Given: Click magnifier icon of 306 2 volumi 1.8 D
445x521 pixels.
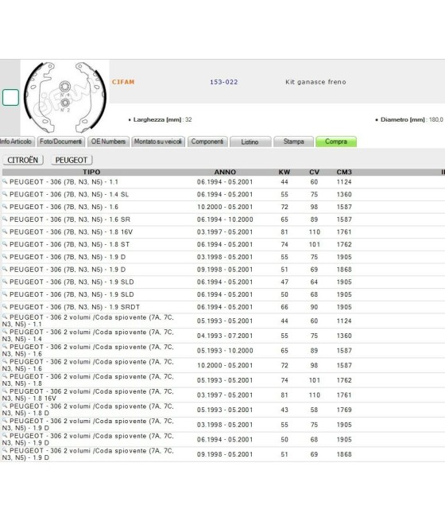Looking at the screenshot, I should pyautogui.click(x=5, y=406).
